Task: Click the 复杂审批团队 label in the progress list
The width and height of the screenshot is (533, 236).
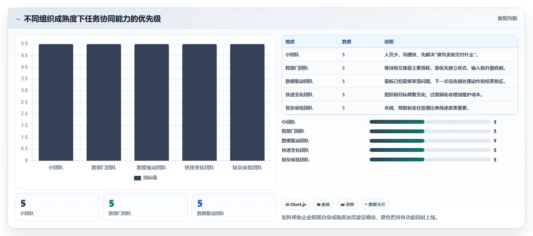Action: (295, 160)
